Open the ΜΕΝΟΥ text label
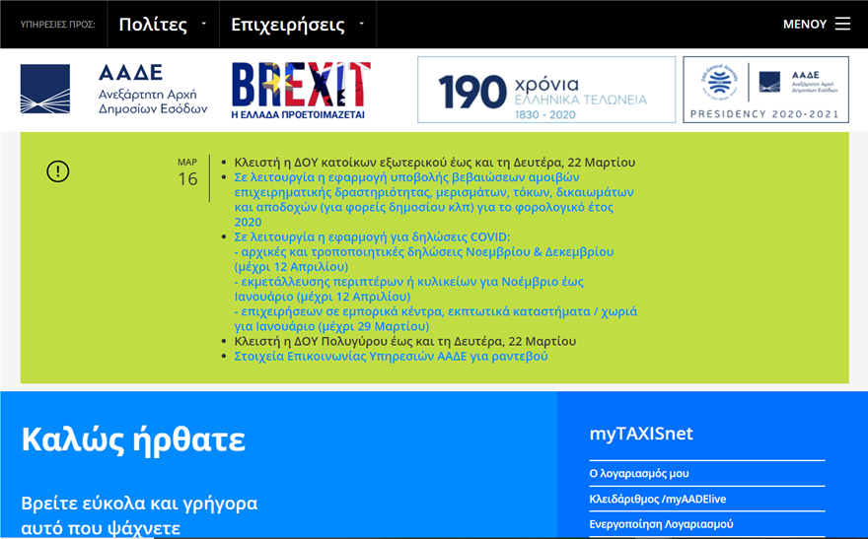 tap(804, 25)
